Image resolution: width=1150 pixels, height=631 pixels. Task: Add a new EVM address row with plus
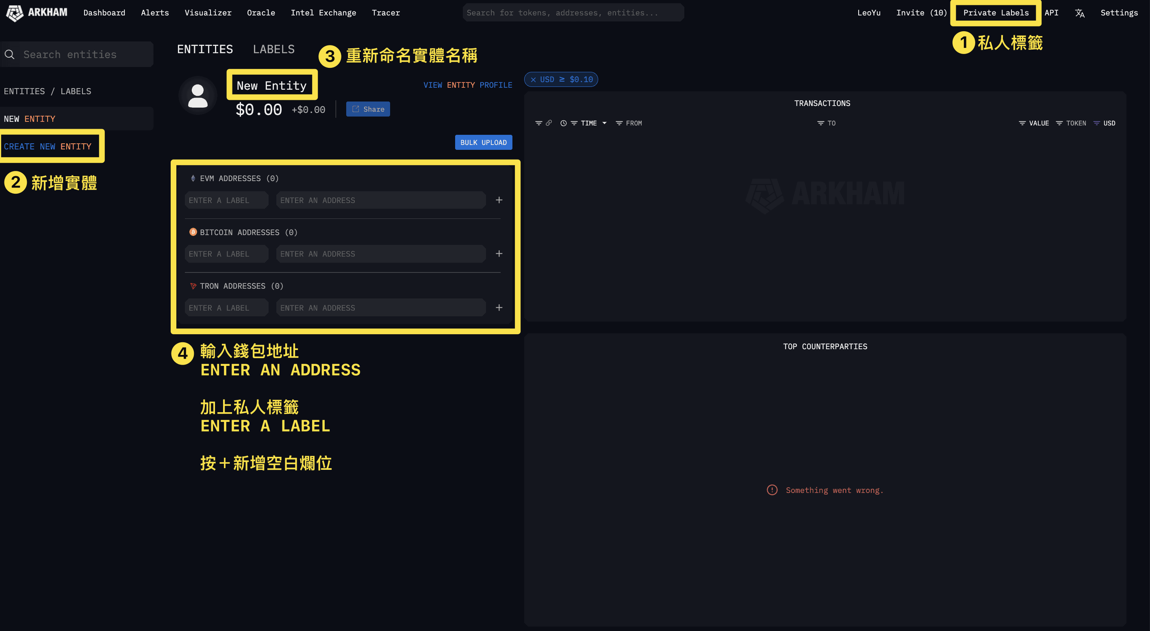pyautogui.click(x=499, y=200)
